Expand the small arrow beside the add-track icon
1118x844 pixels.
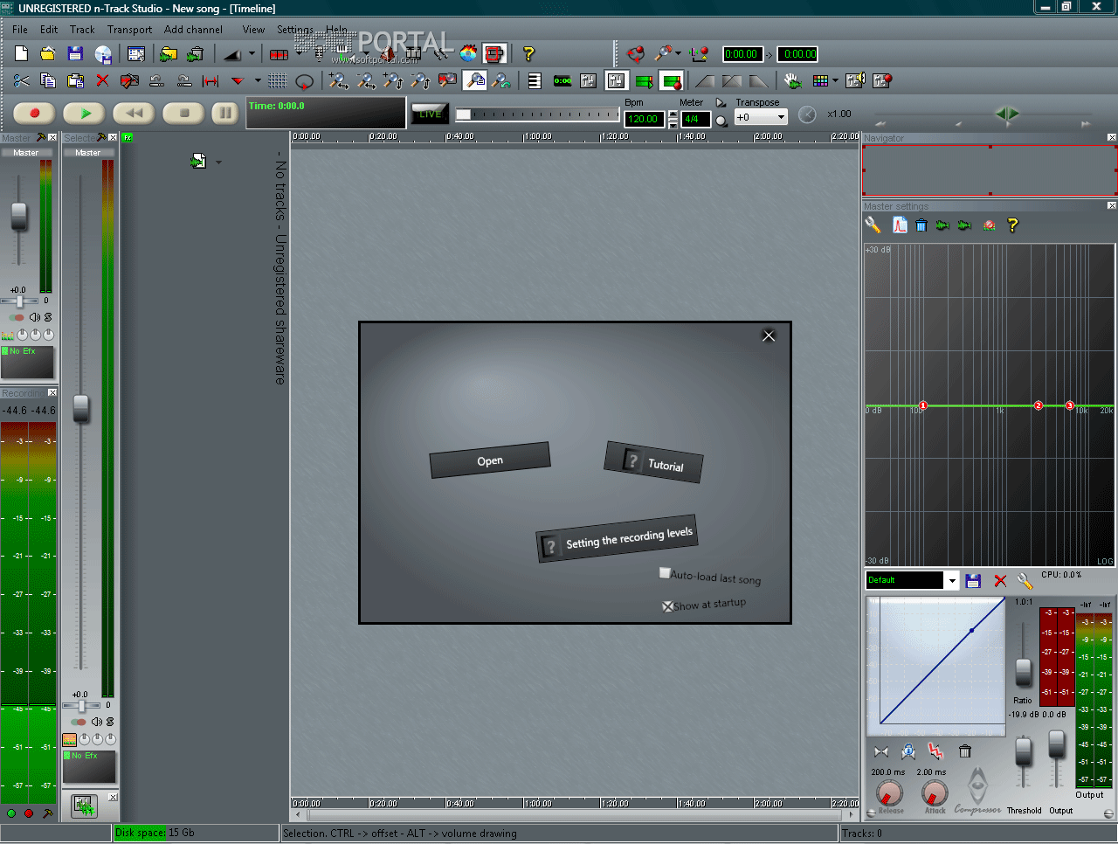tap(218, 162)
